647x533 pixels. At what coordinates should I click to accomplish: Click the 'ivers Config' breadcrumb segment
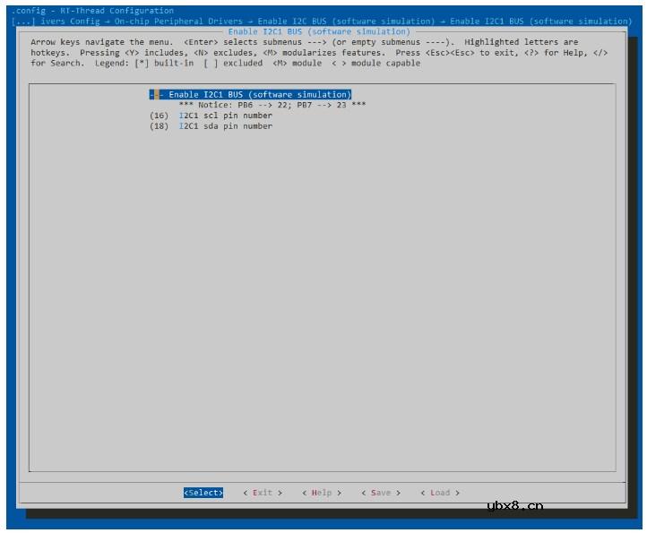point(71,21)
